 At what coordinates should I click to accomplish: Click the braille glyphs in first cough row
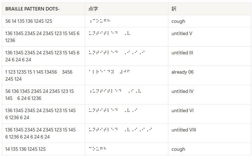(x=100, y=21)
